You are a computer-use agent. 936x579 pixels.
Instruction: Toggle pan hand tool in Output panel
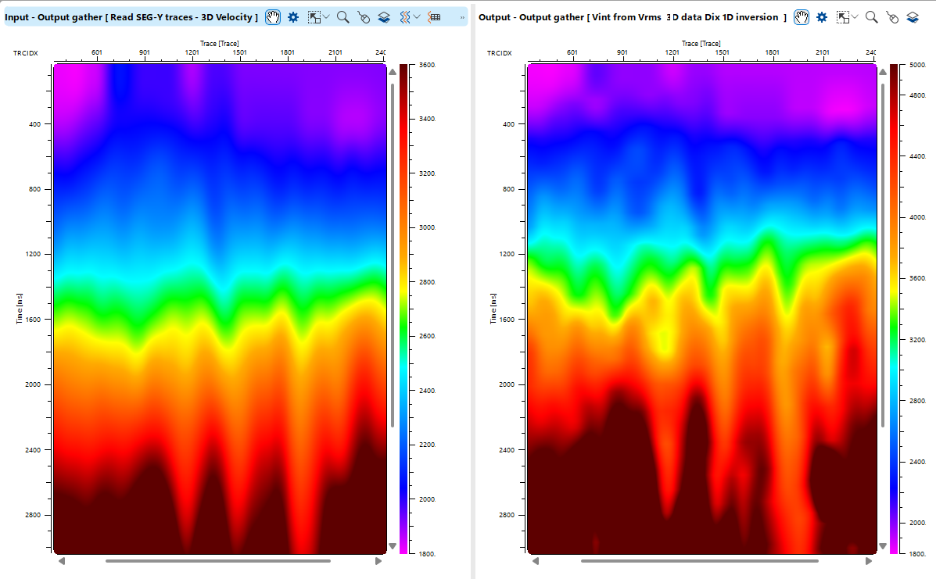coord(802,17)
